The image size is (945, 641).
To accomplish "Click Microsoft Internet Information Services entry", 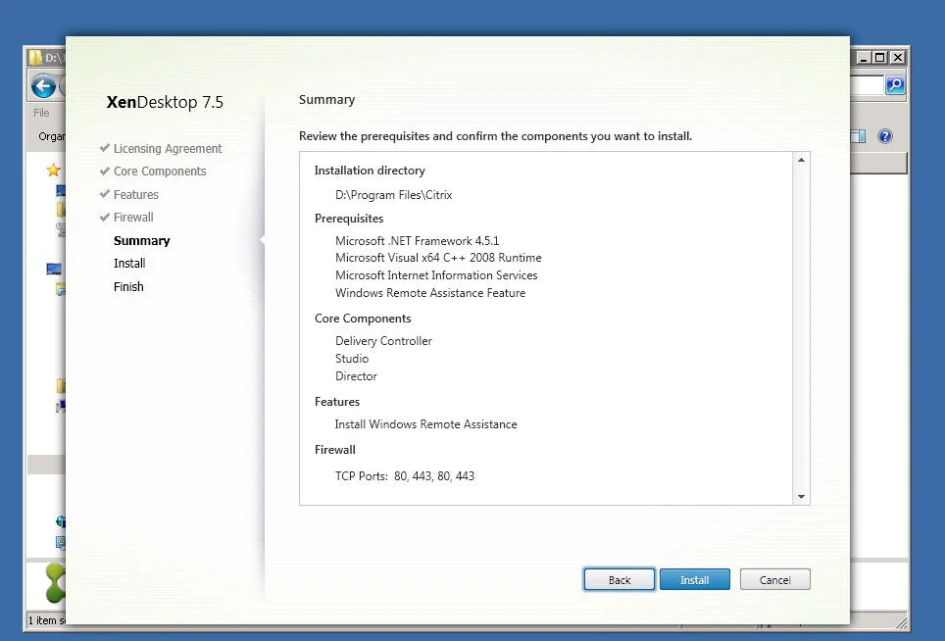I will click(436, 274).
